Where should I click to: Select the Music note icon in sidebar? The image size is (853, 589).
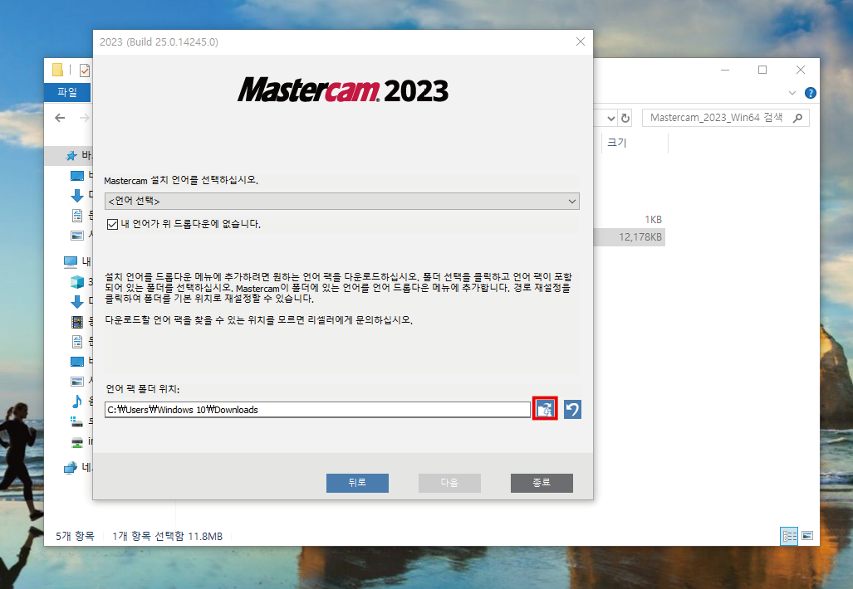[x=77, y=401]
